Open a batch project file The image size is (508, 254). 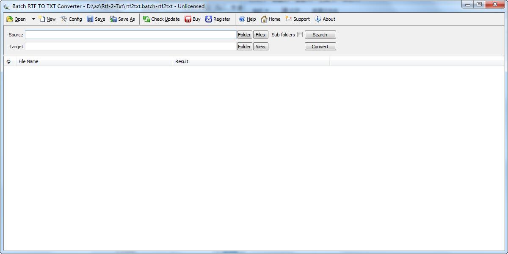coord(16,19)
